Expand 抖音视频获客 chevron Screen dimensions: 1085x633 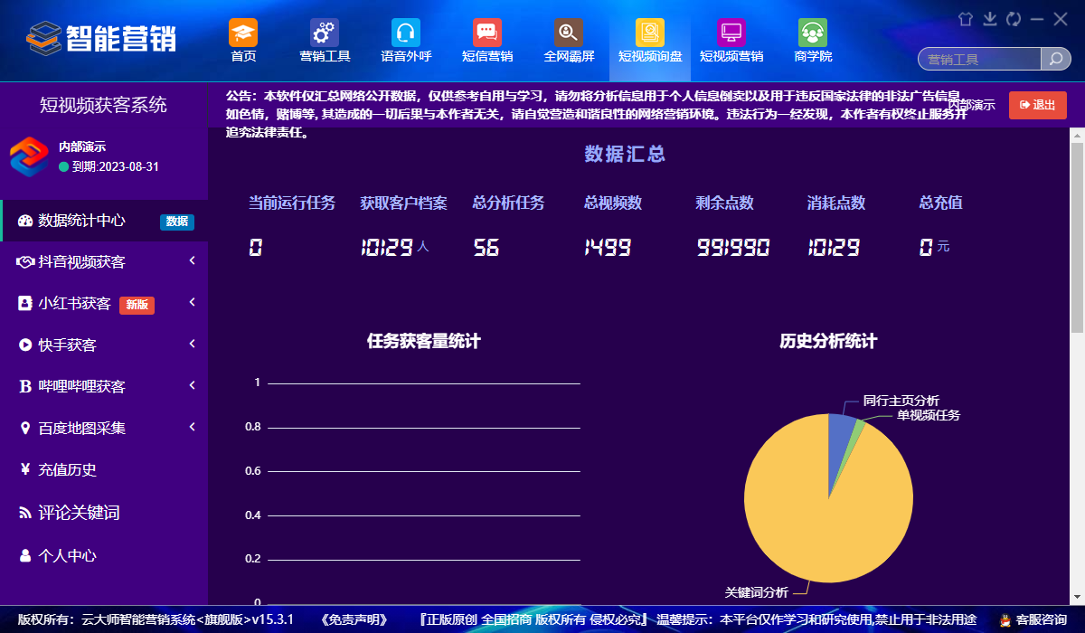pyautogui.click(x=193, y=261)
